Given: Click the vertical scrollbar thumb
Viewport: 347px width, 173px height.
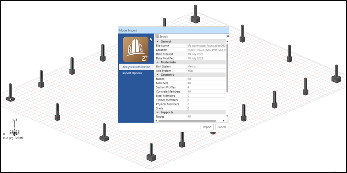Looking at the screenshot, I should [x=227, y=68].
